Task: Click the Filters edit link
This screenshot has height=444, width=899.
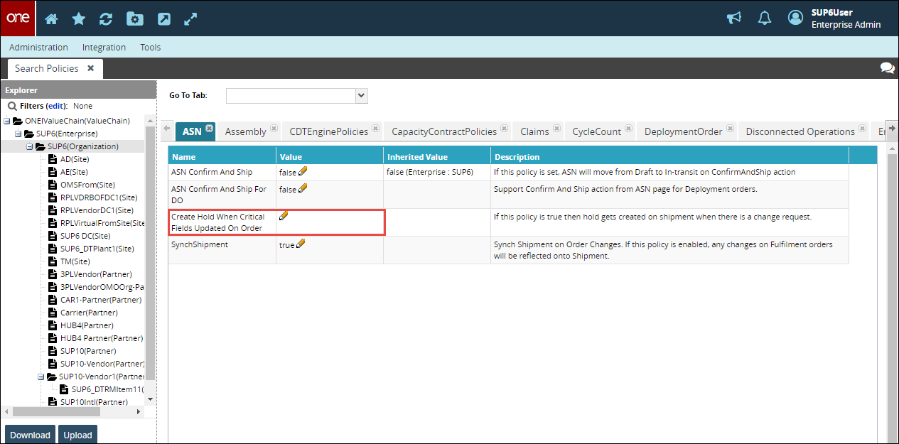Action: point(56,106)
